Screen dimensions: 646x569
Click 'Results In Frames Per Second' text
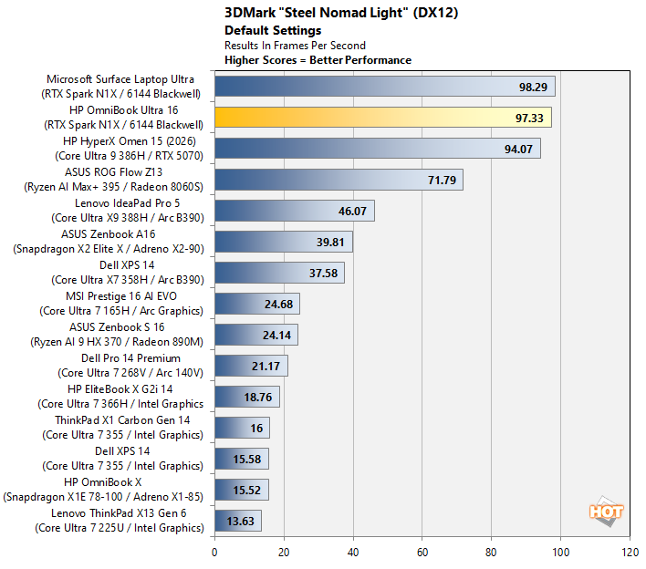click(295, 46)
